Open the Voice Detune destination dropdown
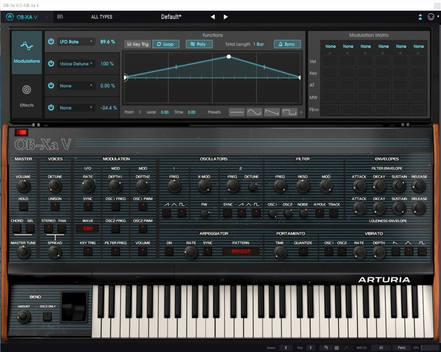The height and width of the screenshot is (352, 441). [76, 64]
